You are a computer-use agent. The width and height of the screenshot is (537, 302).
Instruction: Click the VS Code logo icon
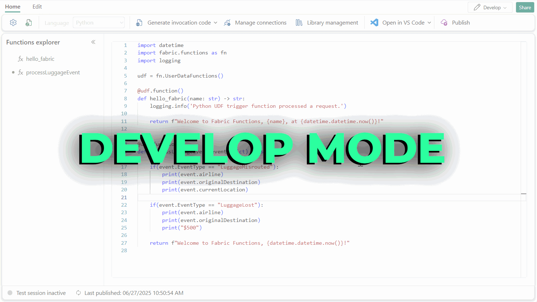click(x=374, y=22)
